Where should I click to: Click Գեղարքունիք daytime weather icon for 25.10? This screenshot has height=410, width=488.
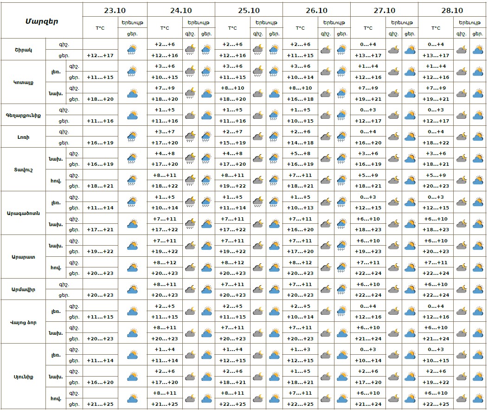[x=274, y=115]
